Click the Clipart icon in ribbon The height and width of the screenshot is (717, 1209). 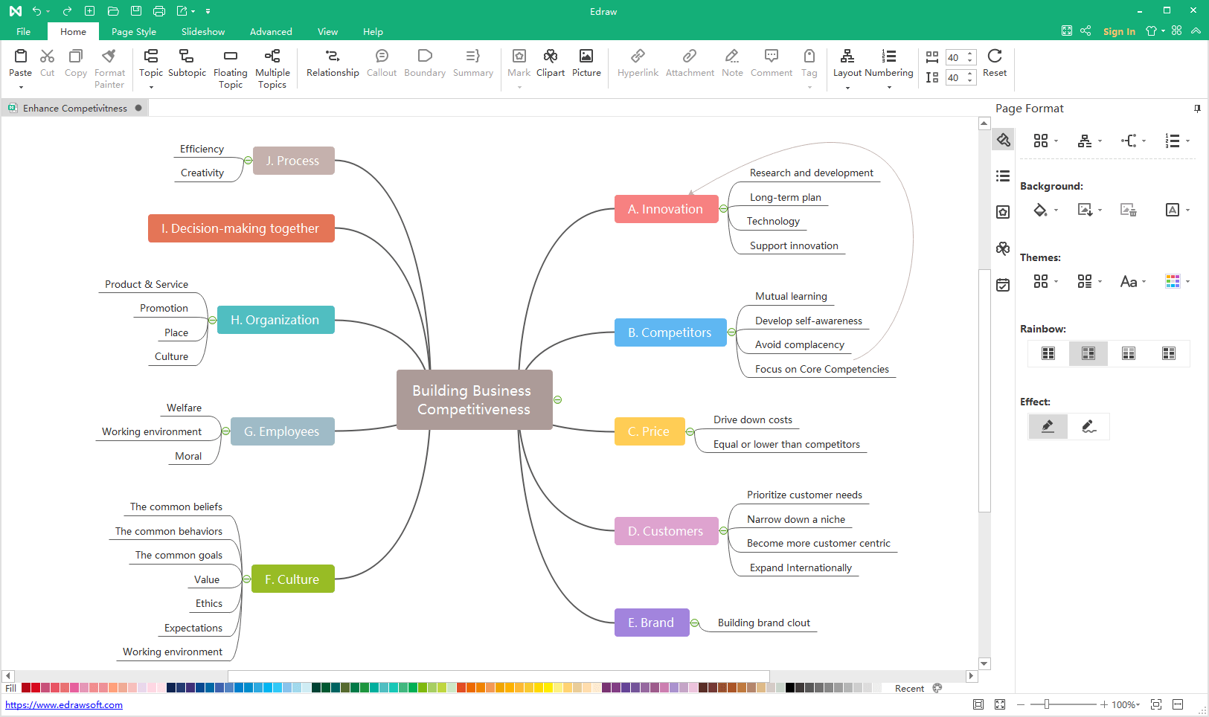pyautogui.click(x=550, y=57)
